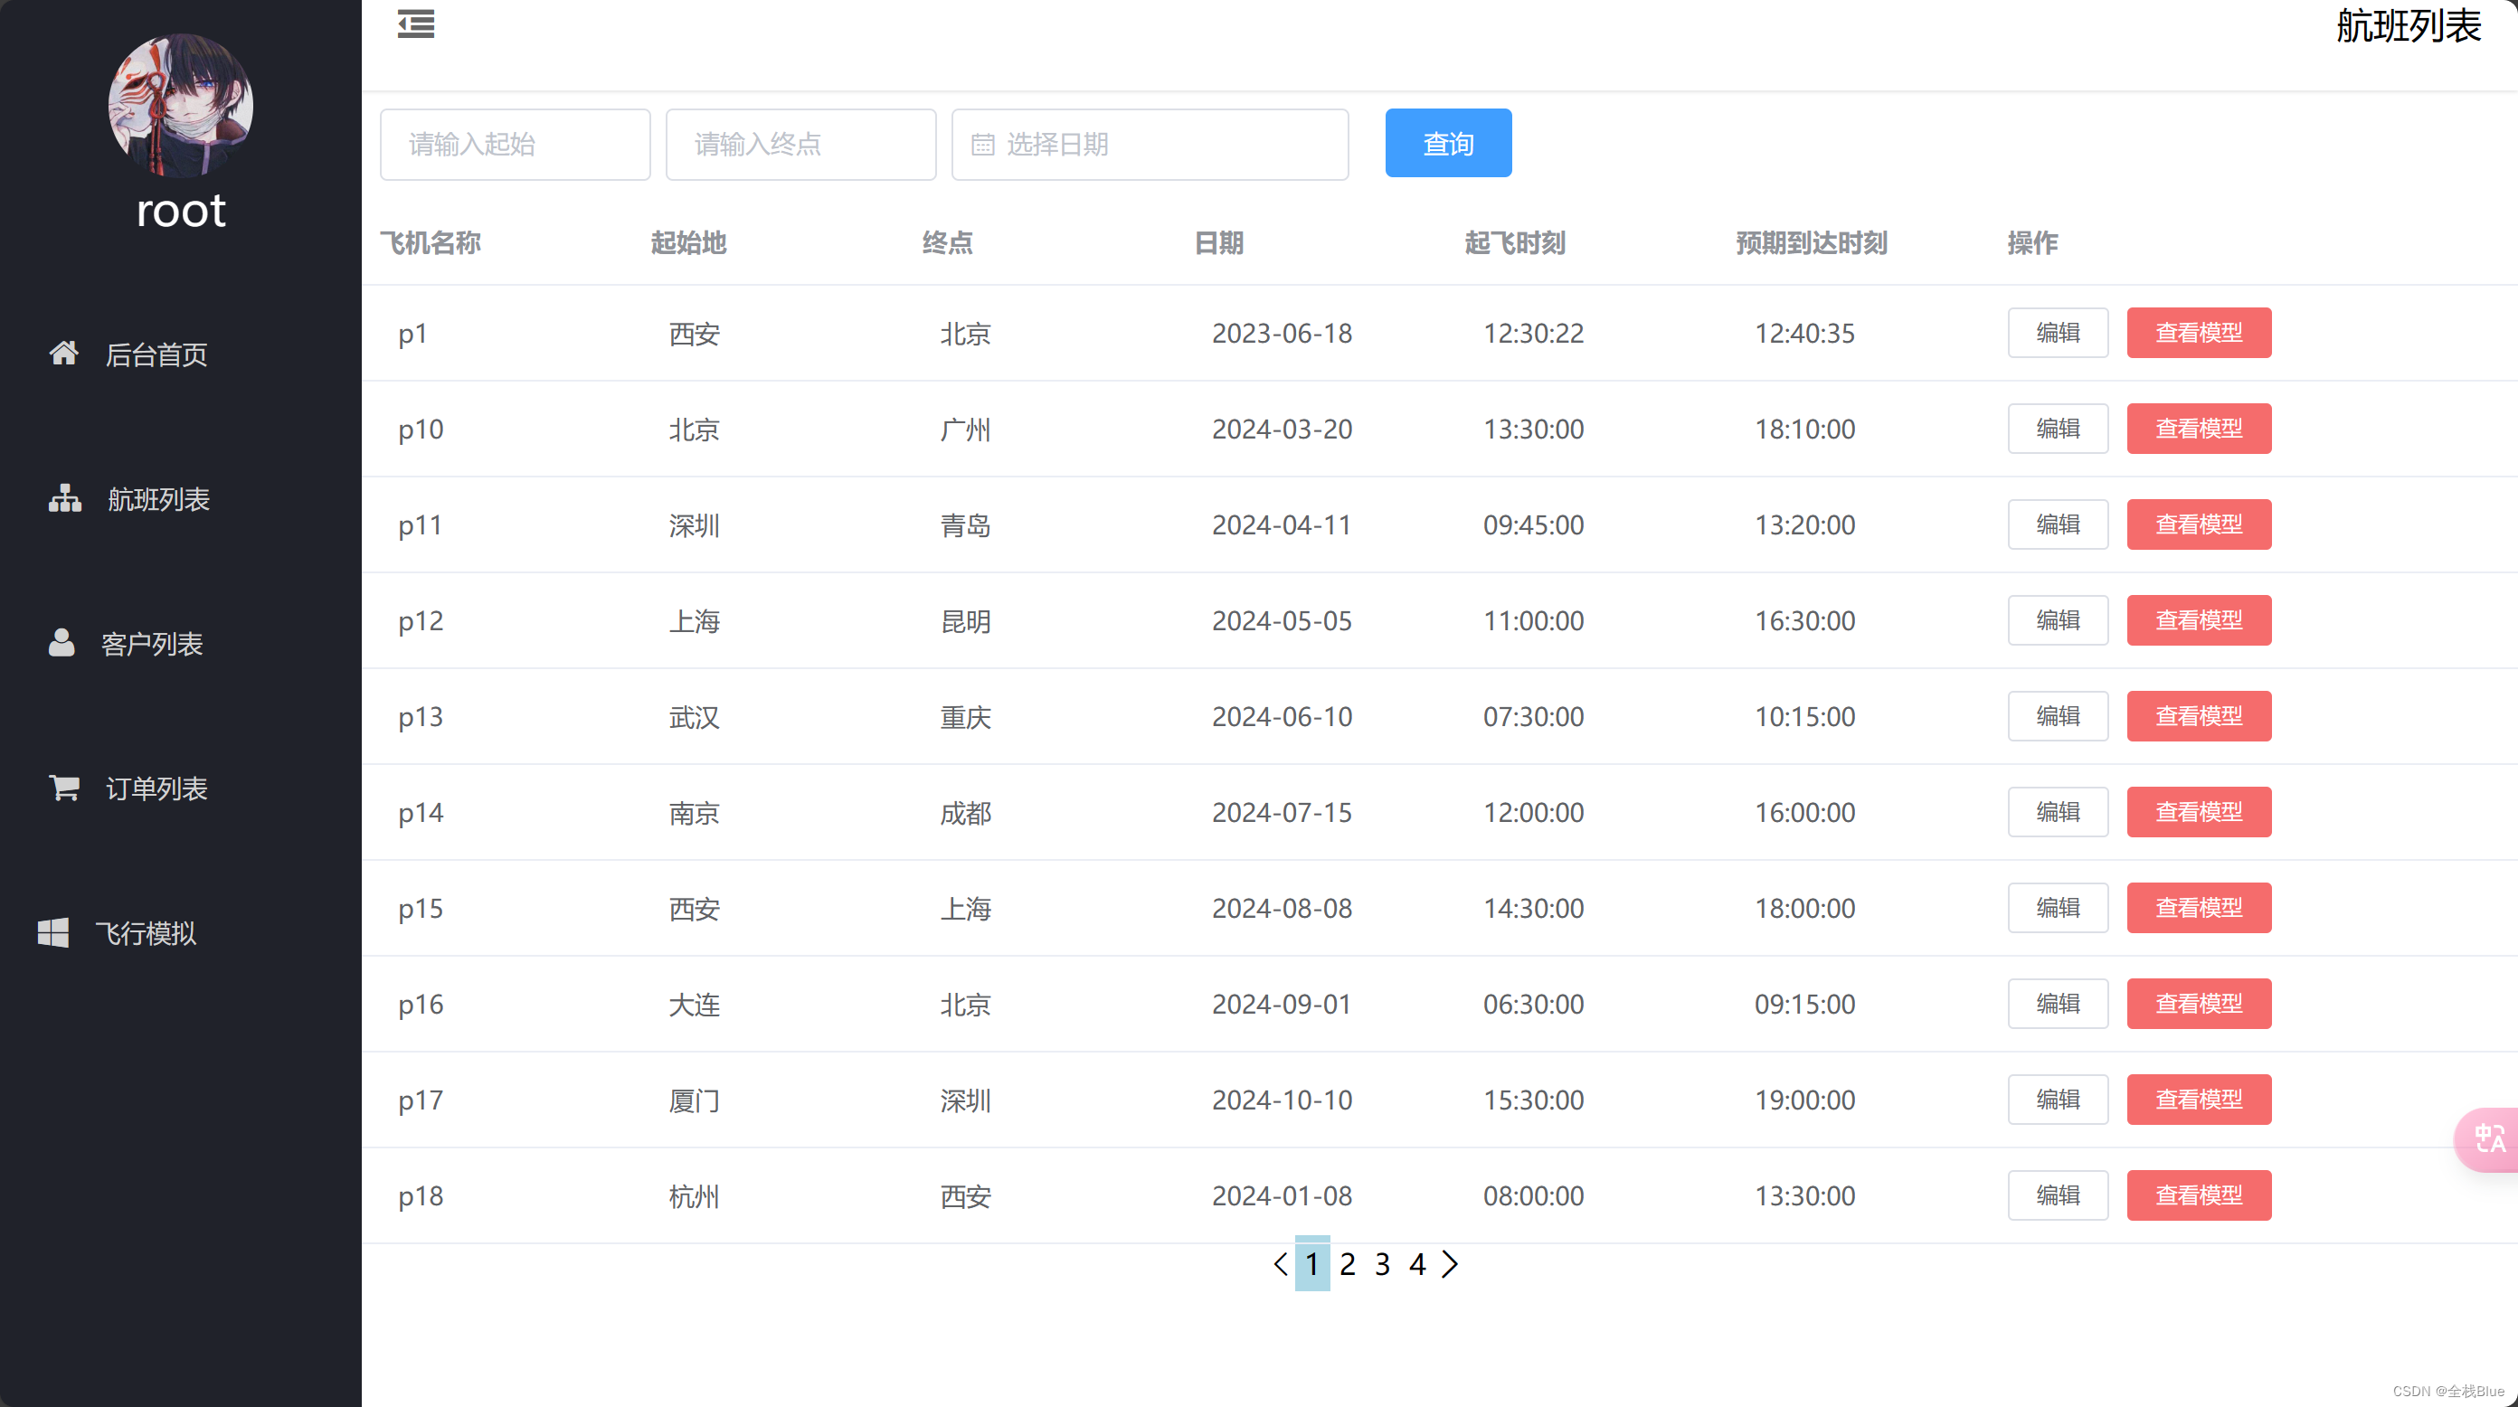2518x1407 pixels.
Task: Click the previous page left chevron
Action: (x=1280, y=1264)
